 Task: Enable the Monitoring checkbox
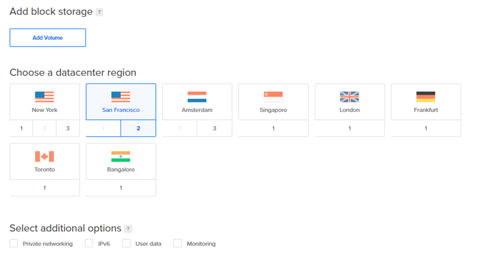pos(178,244)
